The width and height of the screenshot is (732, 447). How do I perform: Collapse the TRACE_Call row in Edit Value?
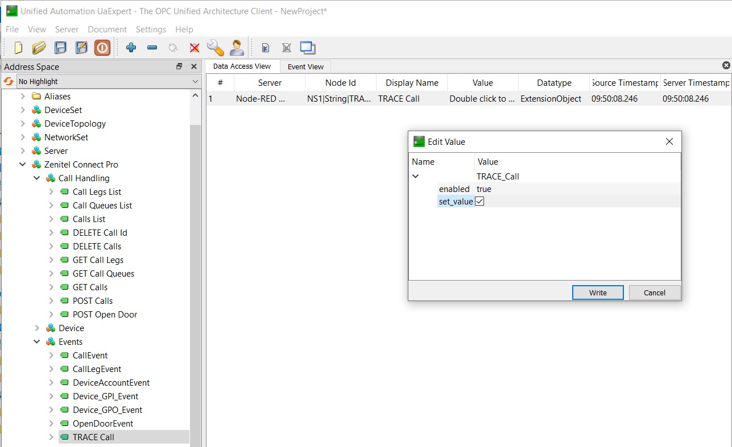coord(416,176)
